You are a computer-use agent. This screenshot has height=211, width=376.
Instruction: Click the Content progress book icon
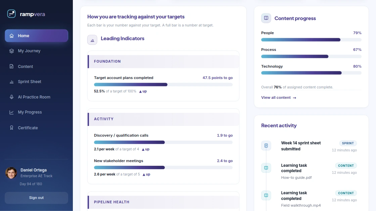tap(266, 18)
